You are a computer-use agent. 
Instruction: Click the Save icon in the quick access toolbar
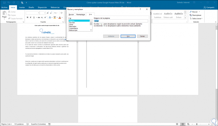[4, 3]
